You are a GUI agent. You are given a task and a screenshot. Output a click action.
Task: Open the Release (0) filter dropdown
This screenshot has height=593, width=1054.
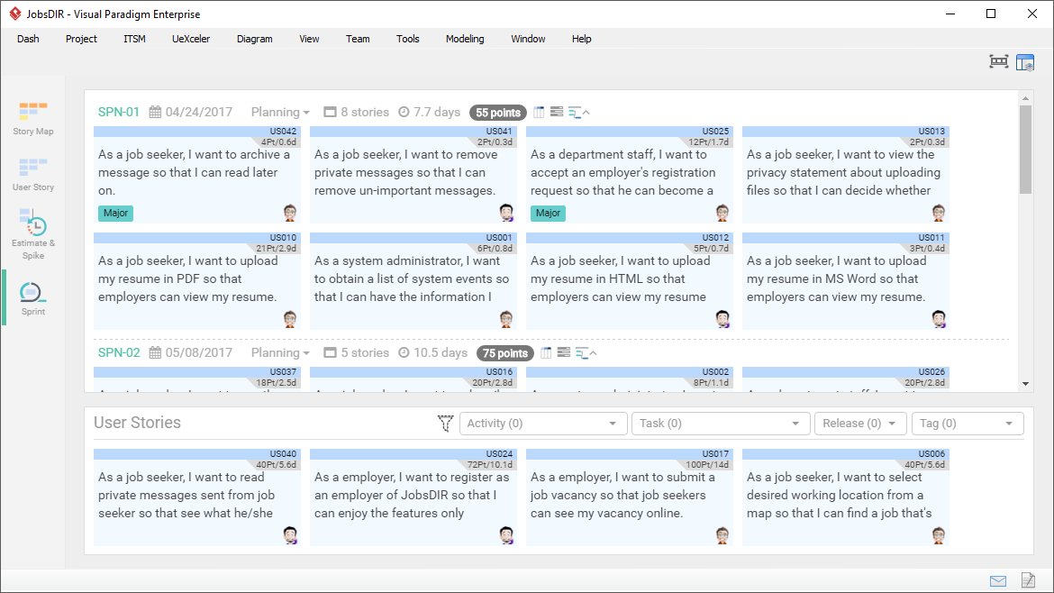[859, 424]
